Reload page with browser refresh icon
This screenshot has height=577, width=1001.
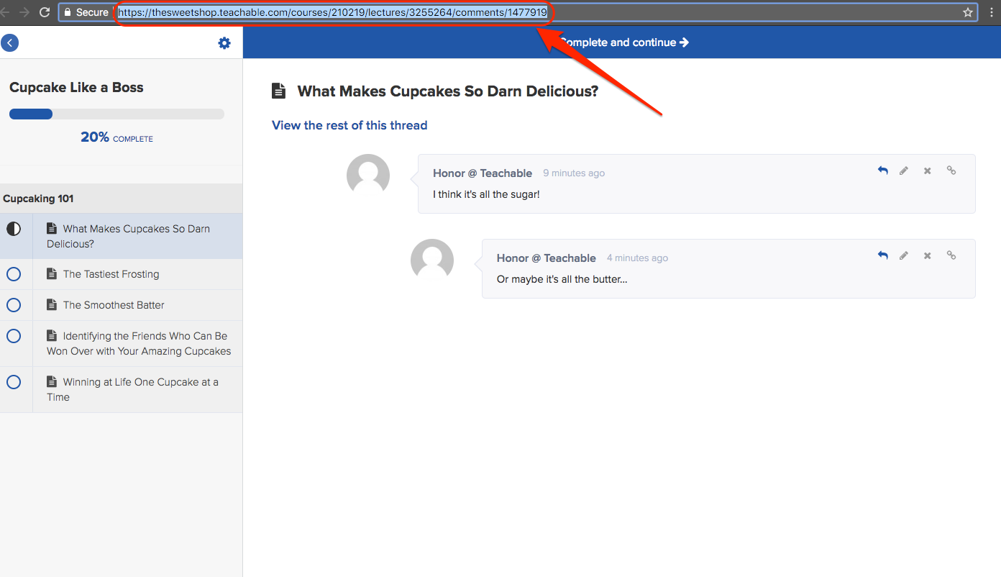tap(45, 12)
